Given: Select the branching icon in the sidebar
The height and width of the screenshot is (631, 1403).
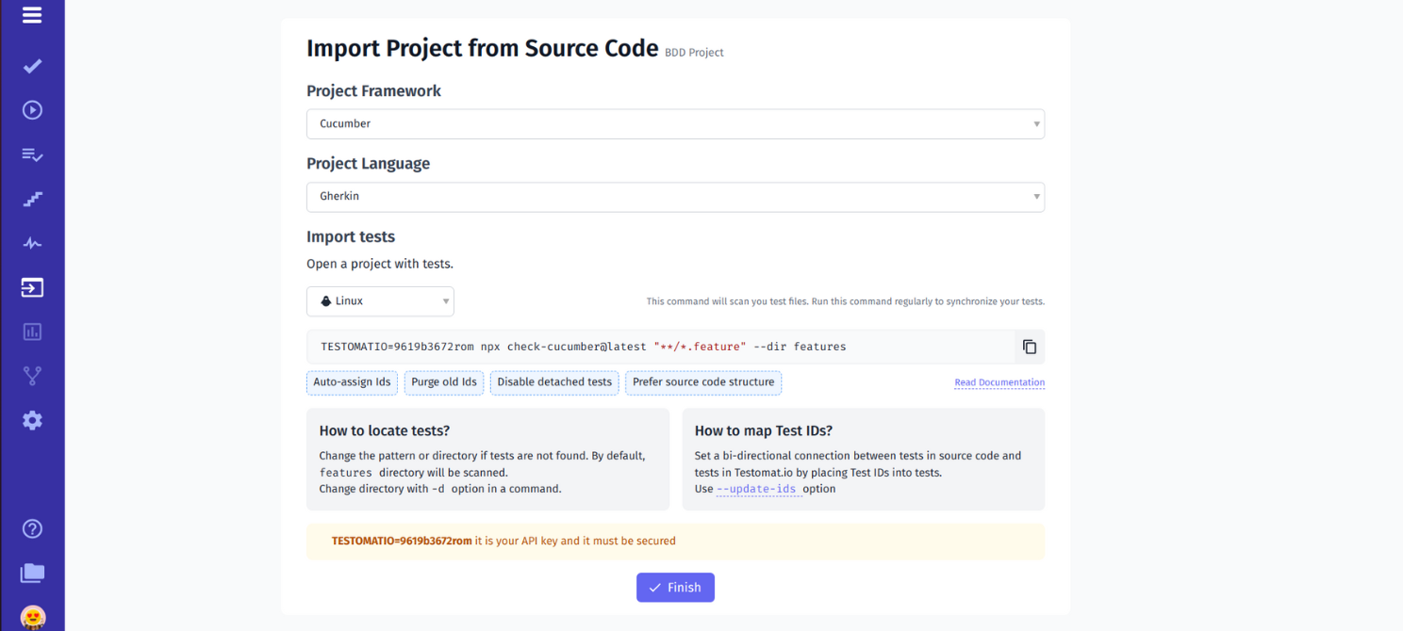Looking at the screenshot, I should pyautogui.click(x=31, y=376).
